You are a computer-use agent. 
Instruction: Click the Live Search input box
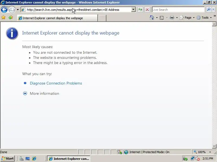pyautogui.click(x=178, y=10)
